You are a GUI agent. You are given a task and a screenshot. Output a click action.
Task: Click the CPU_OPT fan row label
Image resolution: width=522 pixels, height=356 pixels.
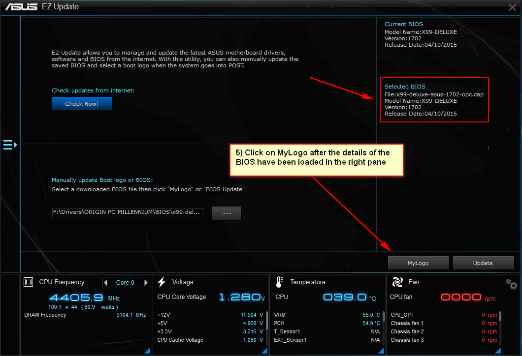402,315
